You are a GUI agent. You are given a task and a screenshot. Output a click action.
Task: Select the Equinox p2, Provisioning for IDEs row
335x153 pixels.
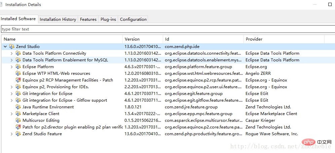coord(167,87)
